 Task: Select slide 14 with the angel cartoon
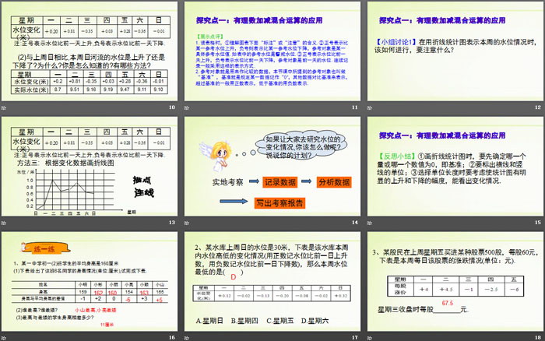[x=272, y=166]
